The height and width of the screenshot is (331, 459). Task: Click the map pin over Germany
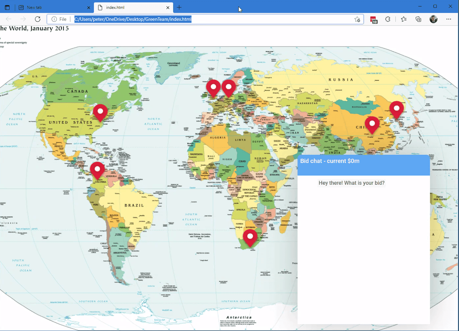tap(229, 88)
